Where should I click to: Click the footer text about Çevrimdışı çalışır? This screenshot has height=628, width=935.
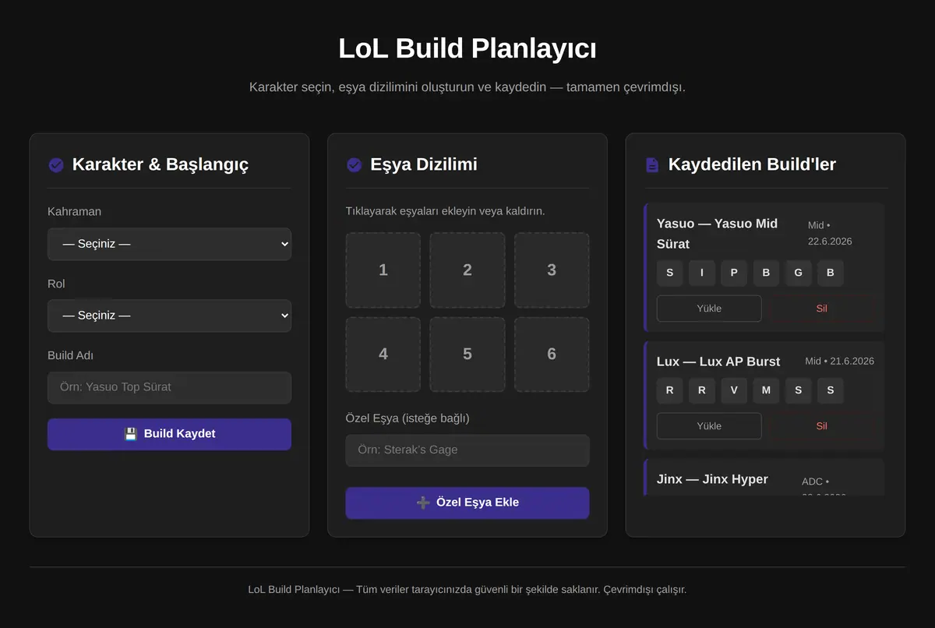coord(467,590)
